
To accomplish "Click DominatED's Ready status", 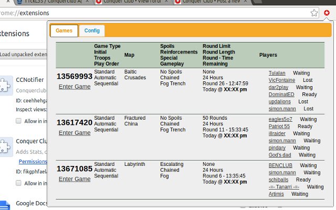I will click(309, 94).
